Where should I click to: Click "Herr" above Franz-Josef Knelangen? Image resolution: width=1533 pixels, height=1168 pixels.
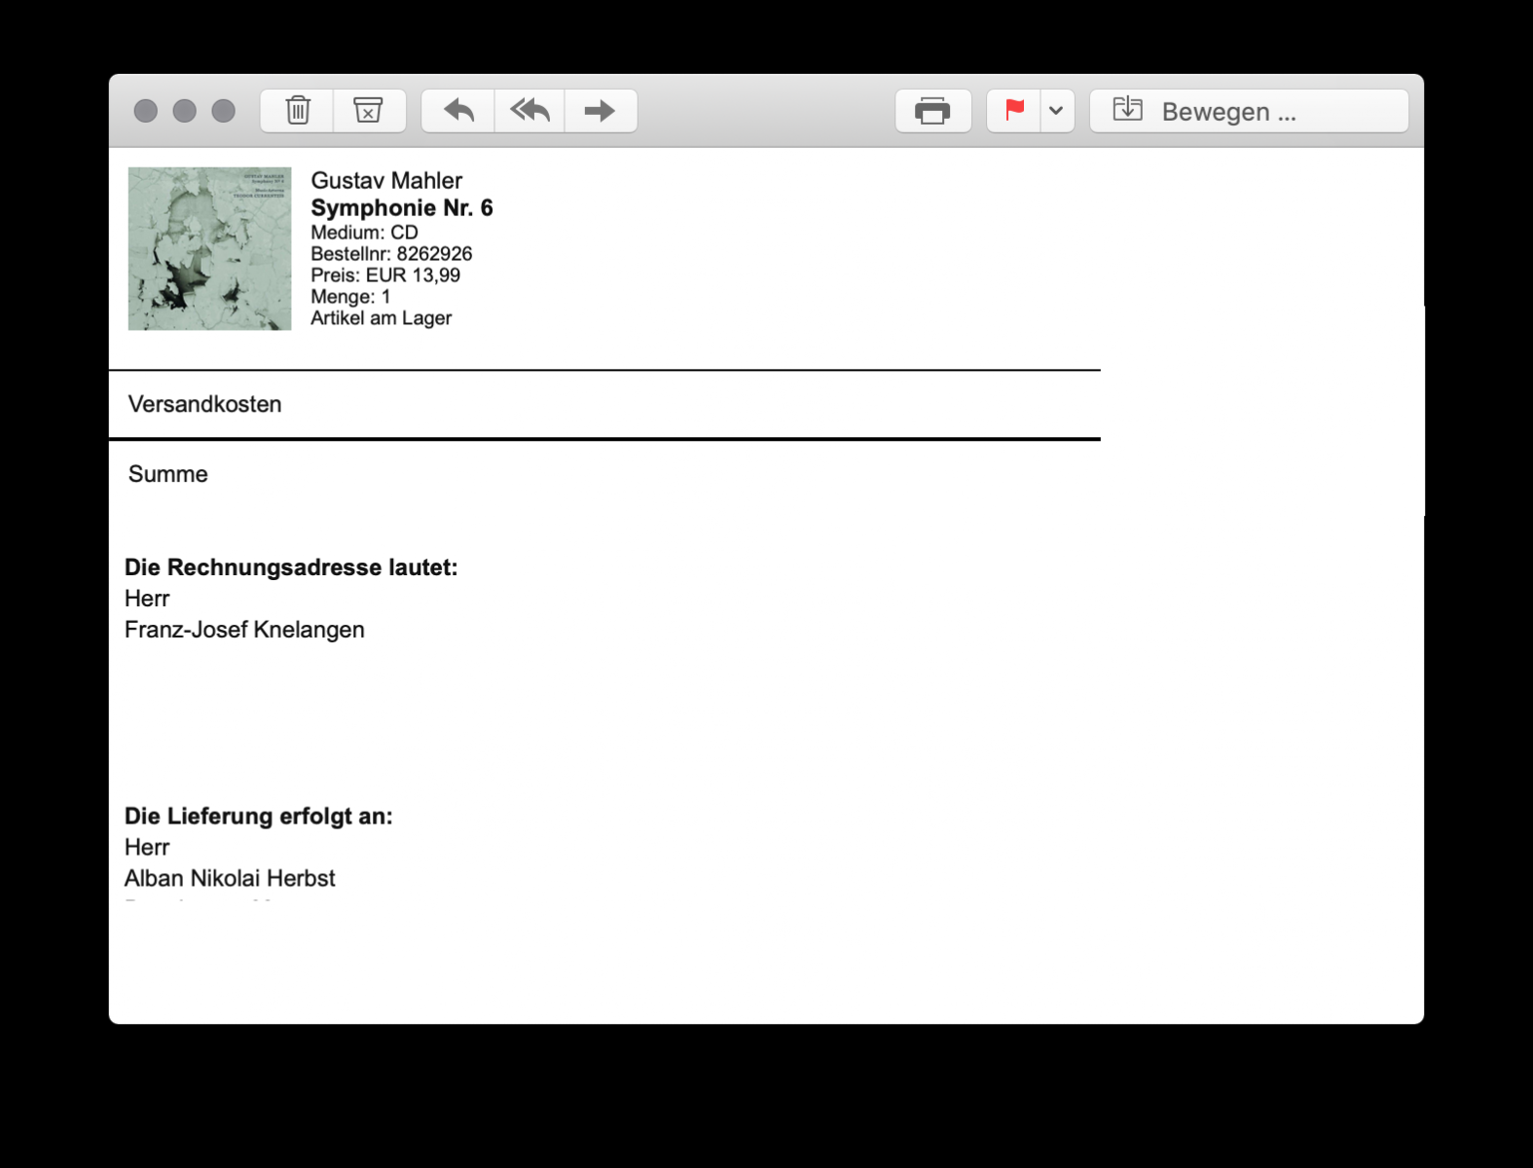(147, 599)
